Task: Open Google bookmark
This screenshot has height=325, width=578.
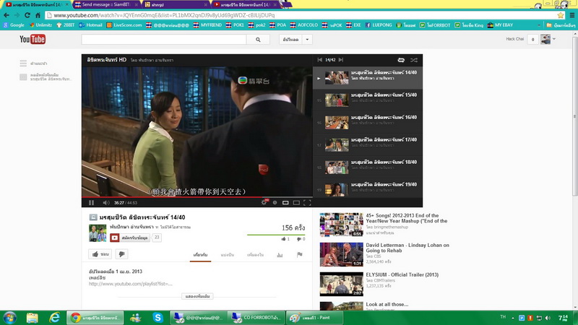Action: coord(14,25)
